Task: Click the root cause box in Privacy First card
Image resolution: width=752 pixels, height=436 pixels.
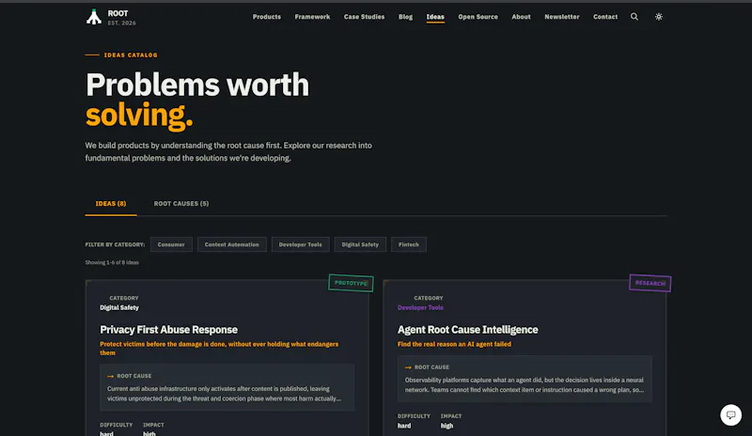Action: click(x=227, y=387)
